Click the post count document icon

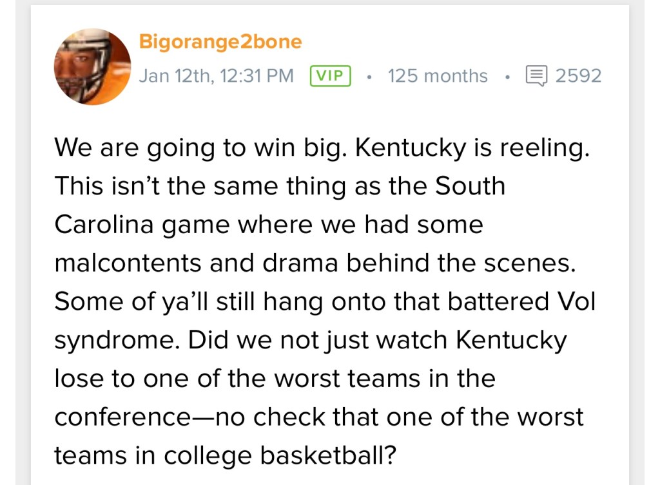(x=536, y=76)
